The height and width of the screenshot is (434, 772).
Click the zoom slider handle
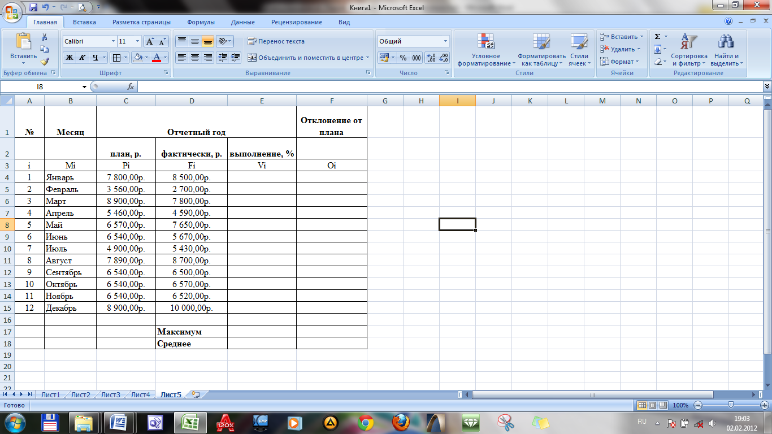click(731, 405)
